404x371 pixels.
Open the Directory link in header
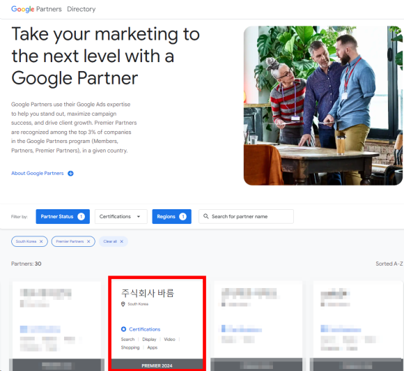coord(81,9)
